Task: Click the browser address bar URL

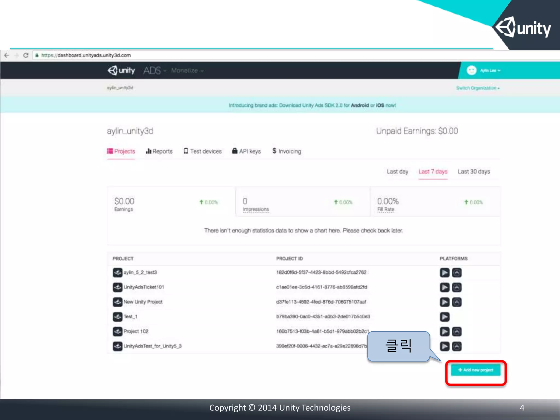Action: click(x=86, y=56)
